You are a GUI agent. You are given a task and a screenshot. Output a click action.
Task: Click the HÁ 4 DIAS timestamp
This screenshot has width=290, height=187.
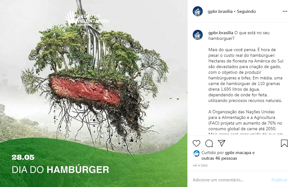(x=200, y=166)
